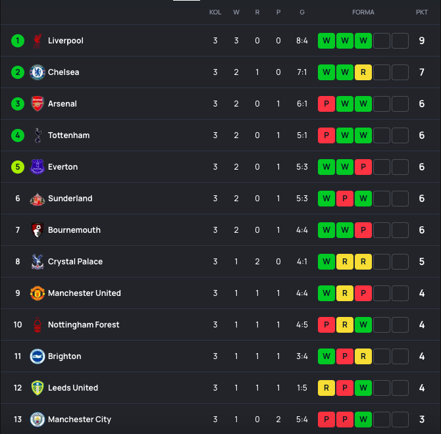The width and height of the screenshot is (441, 434).
Task: Select the Tottenham cockerel logo
Action: (x=38, y=135)
